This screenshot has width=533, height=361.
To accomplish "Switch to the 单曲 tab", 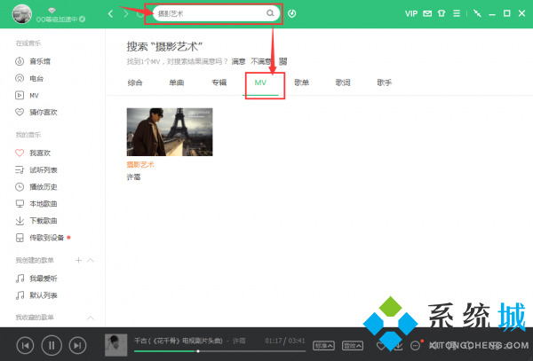I will (x=177, y=82).
